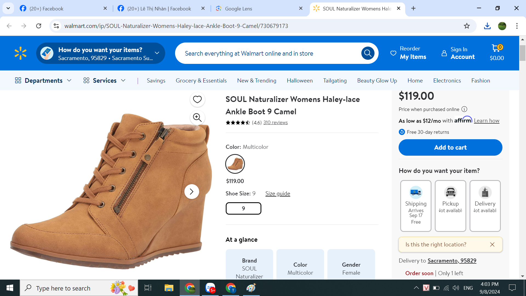Expand the Services dropdown
526x296 pixels.
(104, 80)
